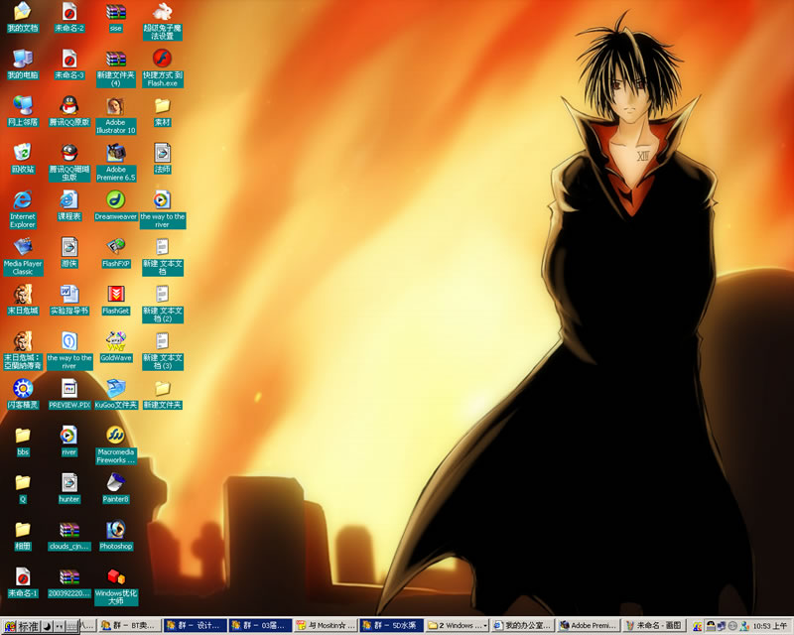794x635 pixels.
Task: Select the 末日危城：亞蘭納傳奇 game shortcut
Action: point(22,351)
